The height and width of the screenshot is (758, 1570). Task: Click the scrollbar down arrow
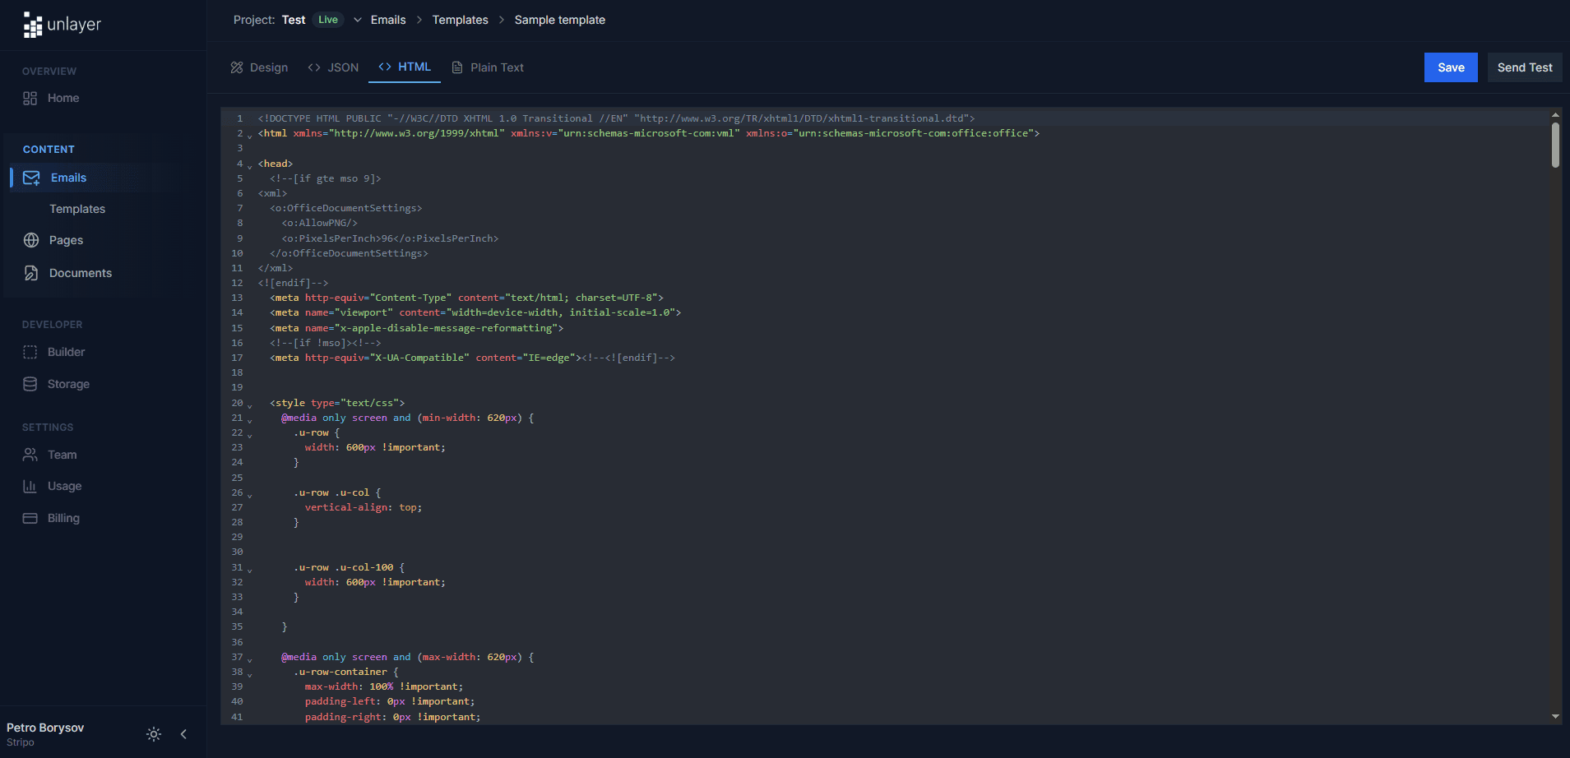click(x=1555, y=717)
